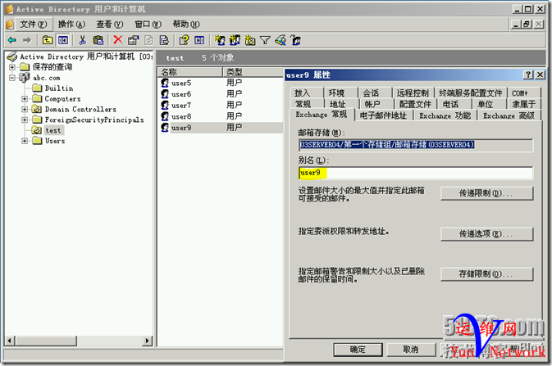
Task: Select the test organizational unit in tree
Action: 53,130
